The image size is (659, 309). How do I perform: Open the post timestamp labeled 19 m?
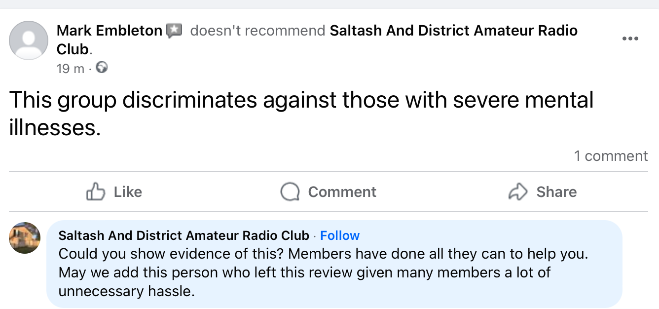(69, 69)
